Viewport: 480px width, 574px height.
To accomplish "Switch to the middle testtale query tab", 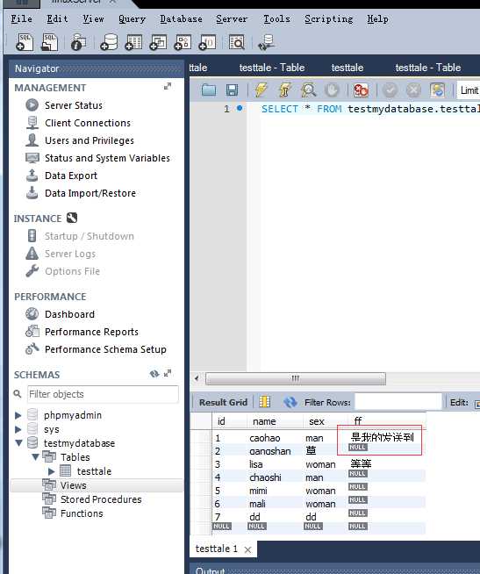I will 347,68.
